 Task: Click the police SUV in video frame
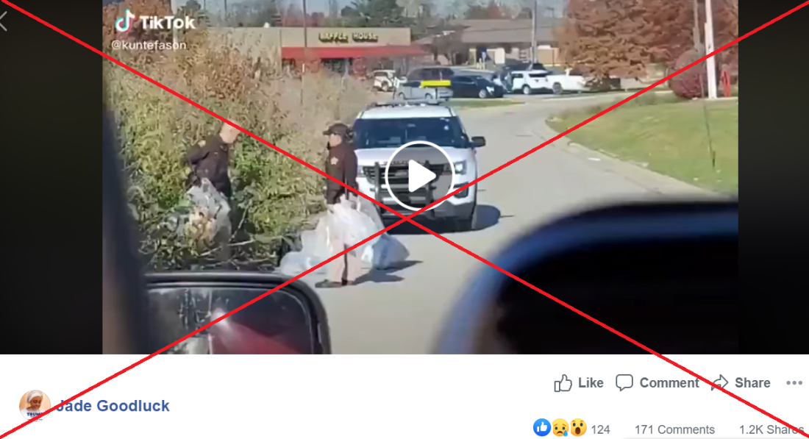pyautogui.click(x=418, y=165)
